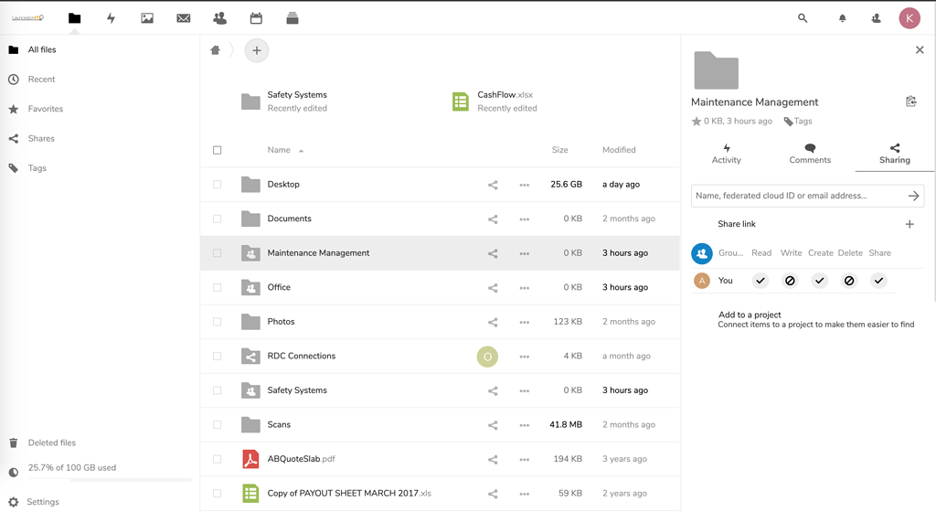Viewport: 936px width, 512px height.
Task: Open the Activity app lightning icon
Action: [111, 18]
